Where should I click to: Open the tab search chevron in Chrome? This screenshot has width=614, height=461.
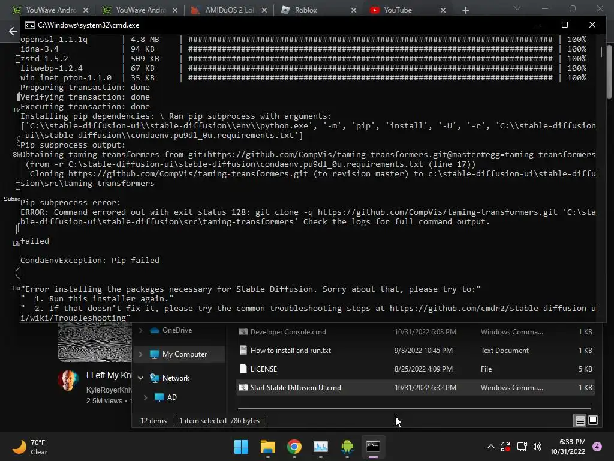click(517, 8)
